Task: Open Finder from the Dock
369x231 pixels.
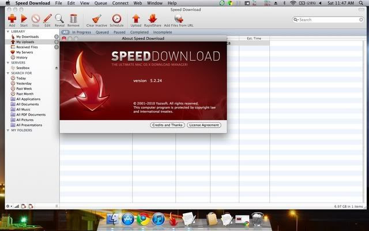Action: coord(112,219)
